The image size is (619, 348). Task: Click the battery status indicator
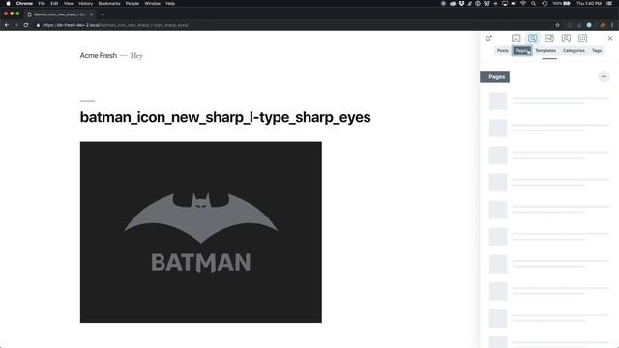(x=561, y=3)
